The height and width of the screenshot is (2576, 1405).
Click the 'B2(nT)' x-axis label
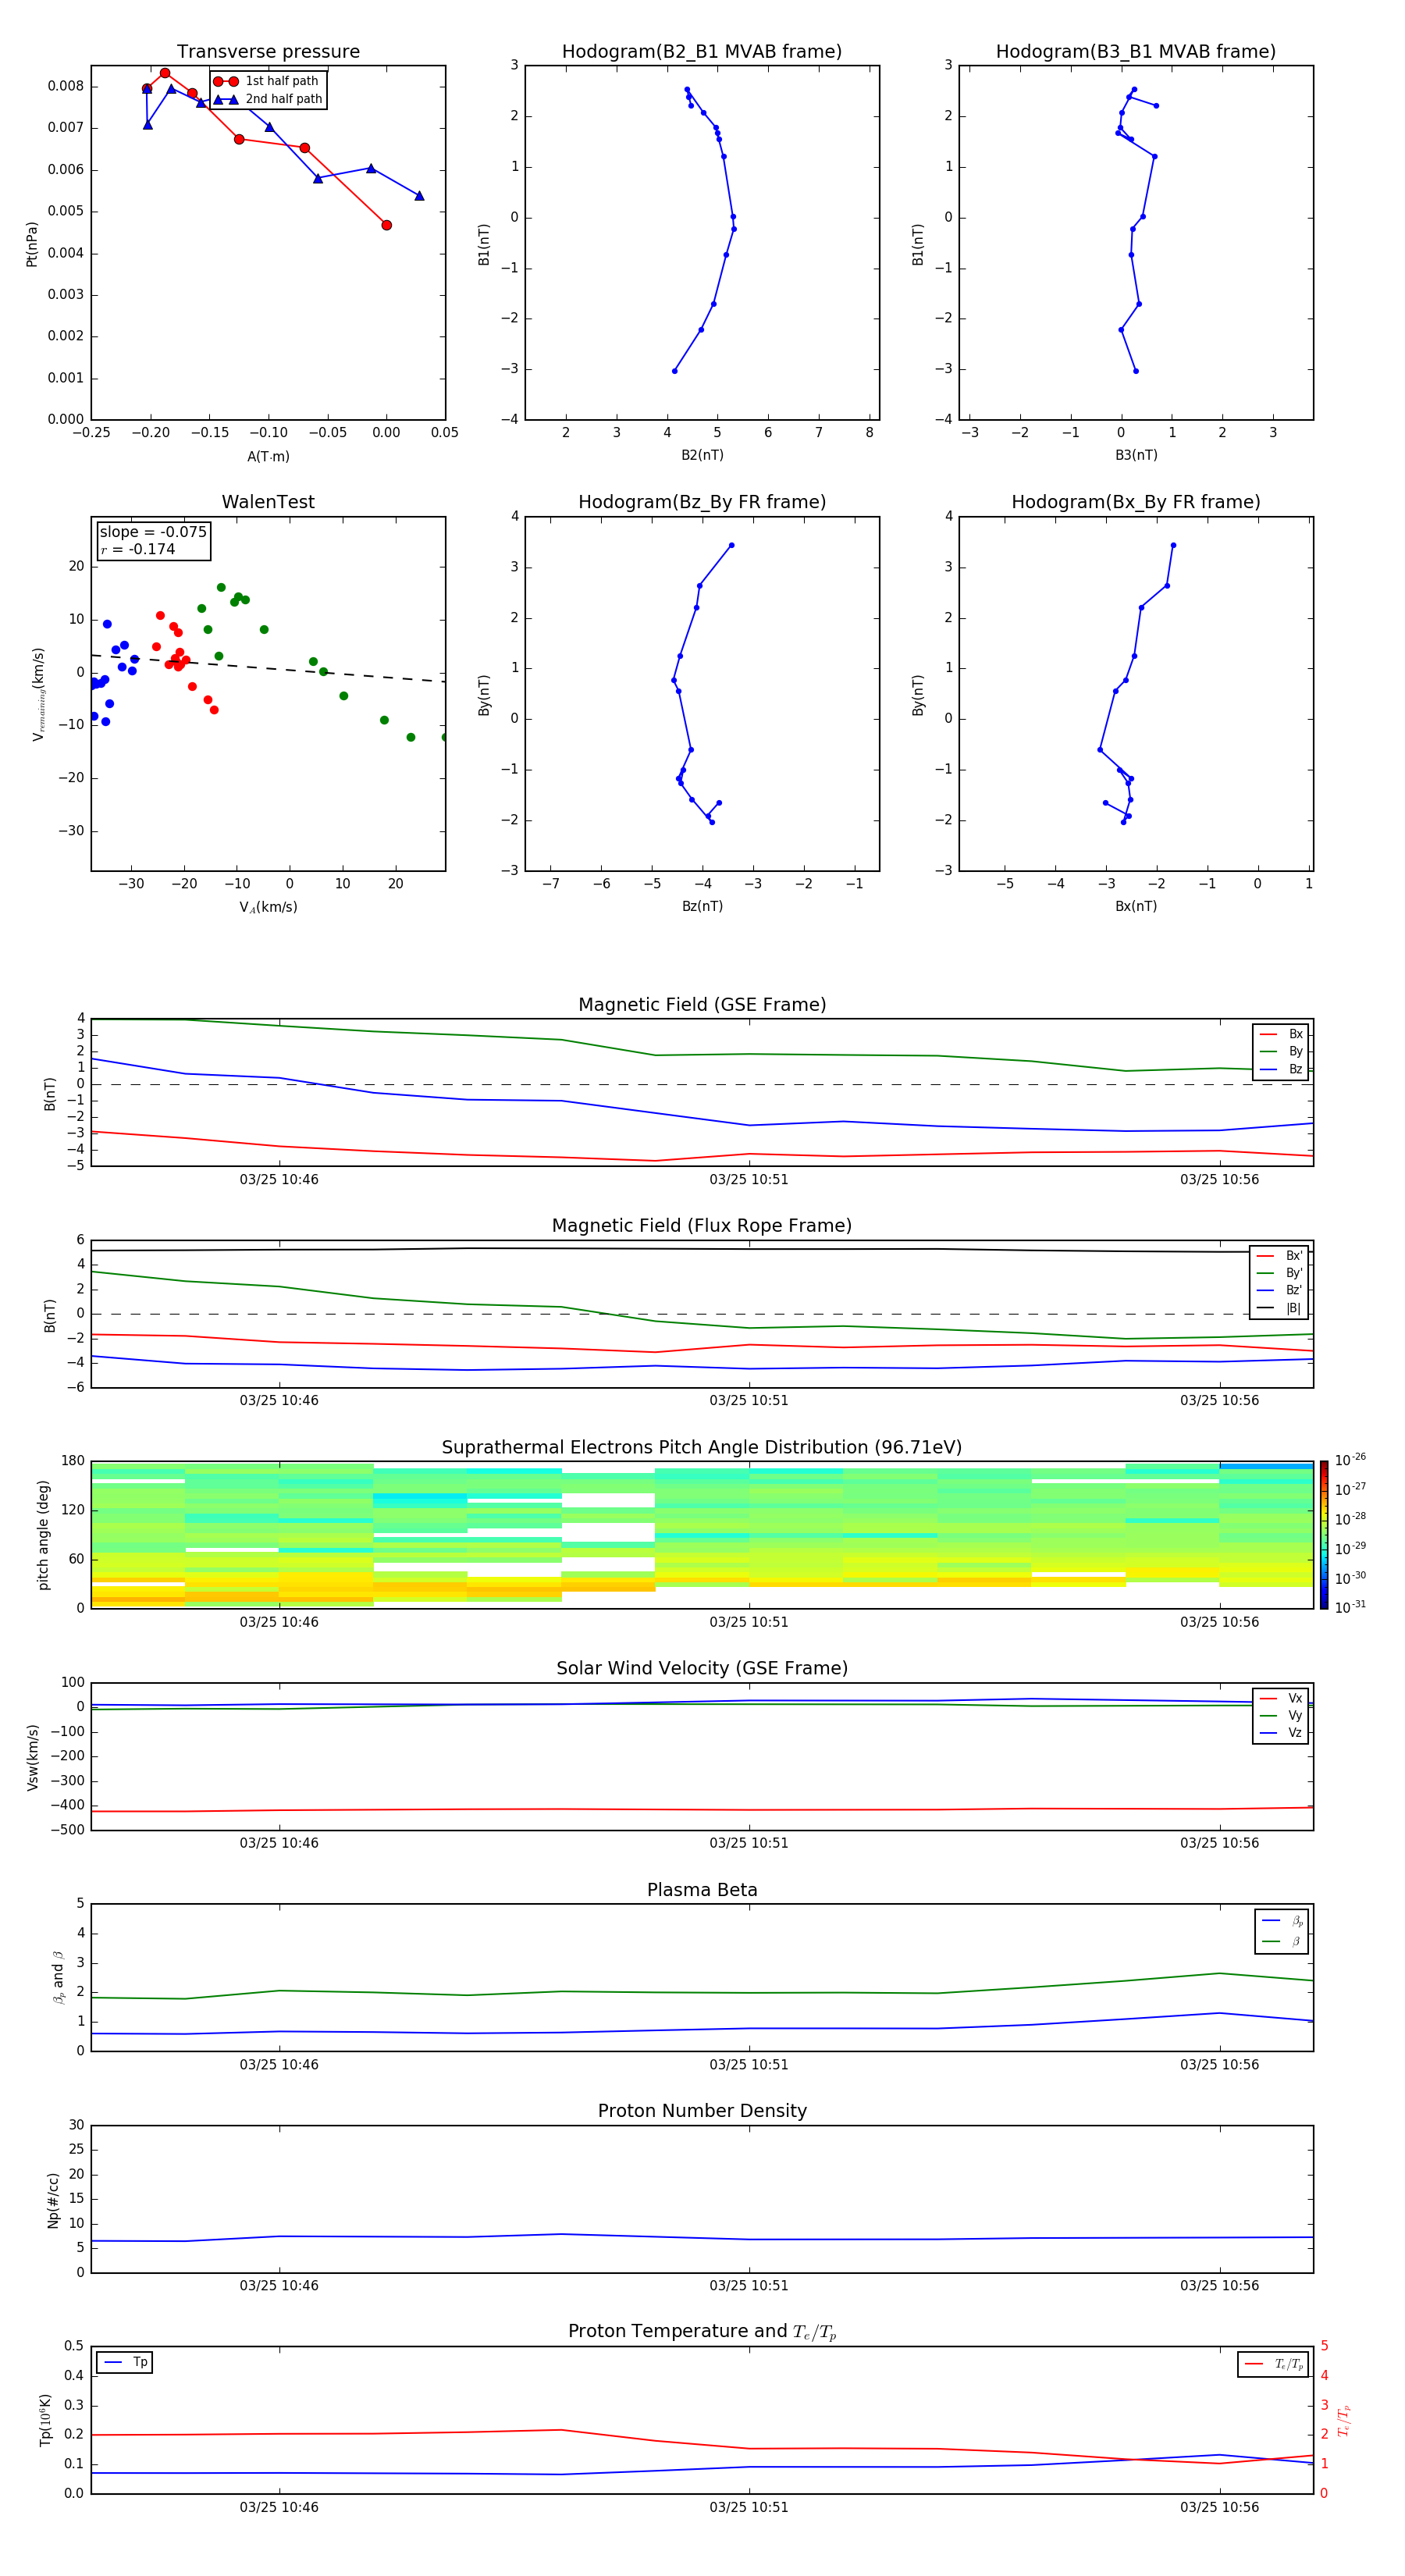click(x=702, y=455)
